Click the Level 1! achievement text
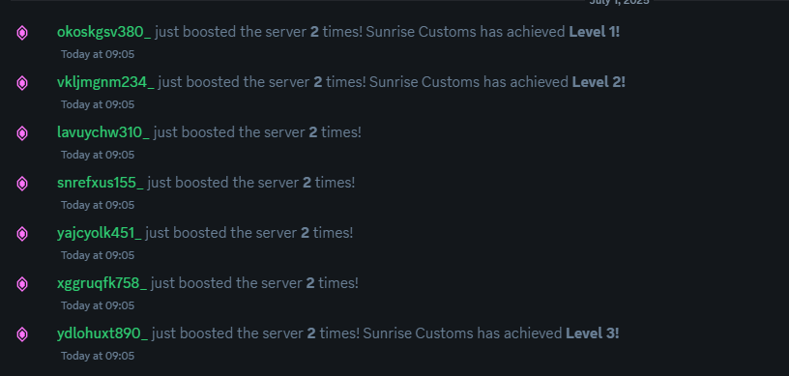789x376 pixels. click(595, 32)
